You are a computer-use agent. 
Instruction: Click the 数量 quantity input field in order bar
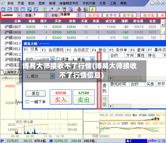39,15
